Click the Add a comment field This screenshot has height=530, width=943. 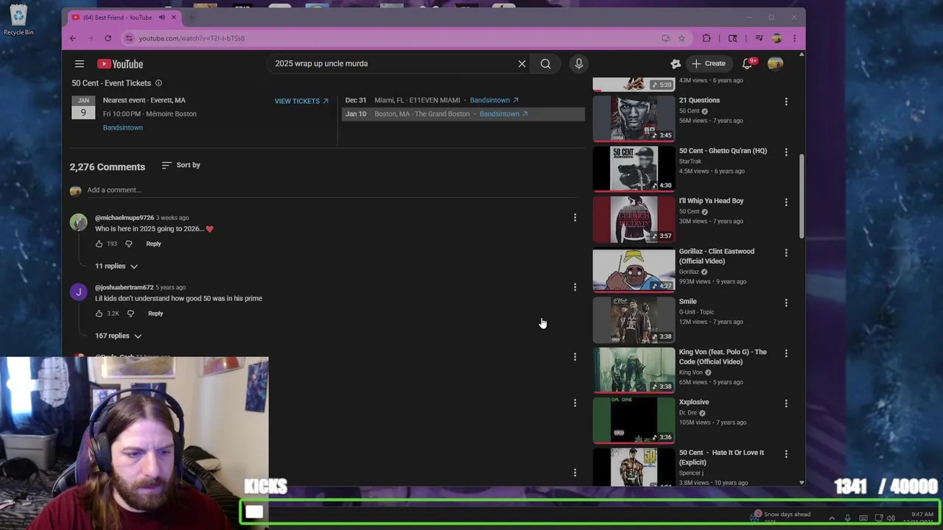332,190
